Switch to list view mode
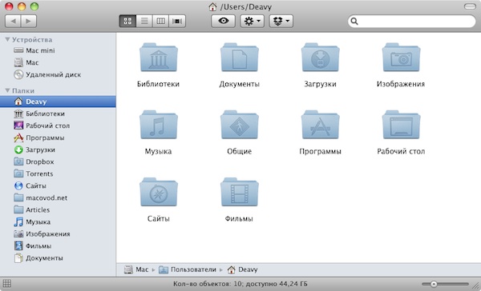The width and height of the screenshot is (481, 291). [x=144, y=21]
